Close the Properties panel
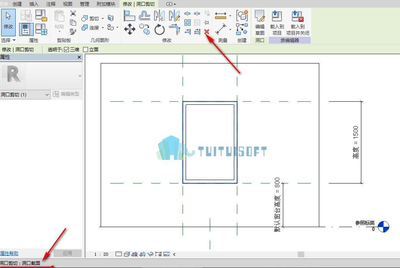Image resolution: width=400 pixels, height=268 pixels. (79, 57)
